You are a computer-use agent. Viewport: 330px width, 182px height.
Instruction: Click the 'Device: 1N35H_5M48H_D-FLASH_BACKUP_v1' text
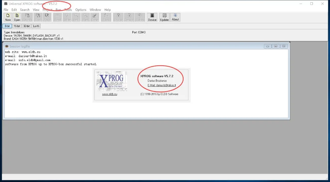click(32, 36)
